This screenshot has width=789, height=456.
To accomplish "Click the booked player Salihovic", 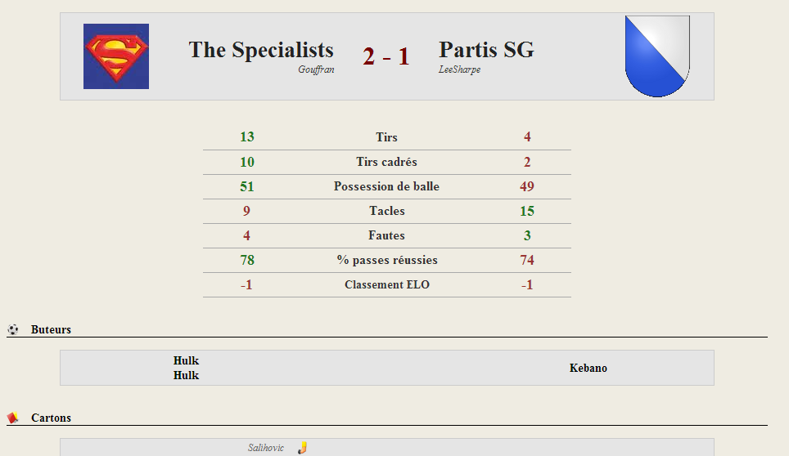I will pyautogui.click(x=266, y=448).
